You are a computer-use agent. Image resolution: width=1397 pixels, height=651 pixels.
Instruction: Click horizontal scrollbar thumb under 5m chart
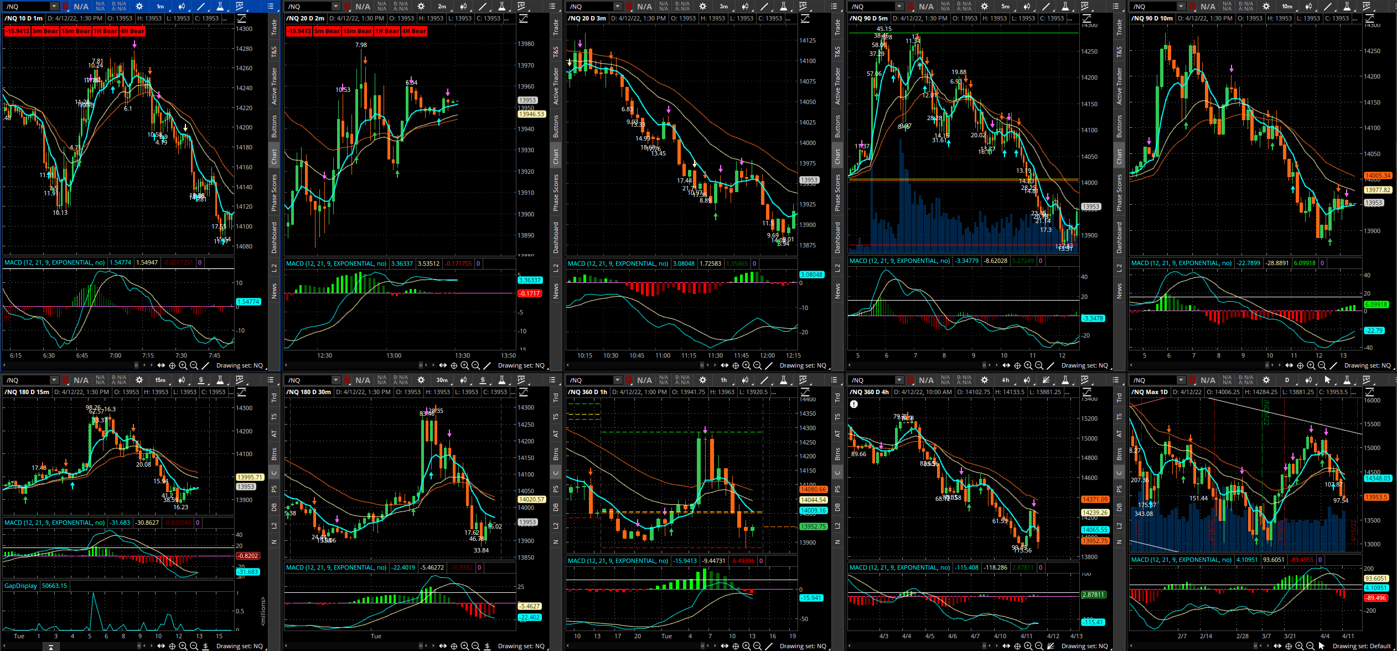(984, 365)
